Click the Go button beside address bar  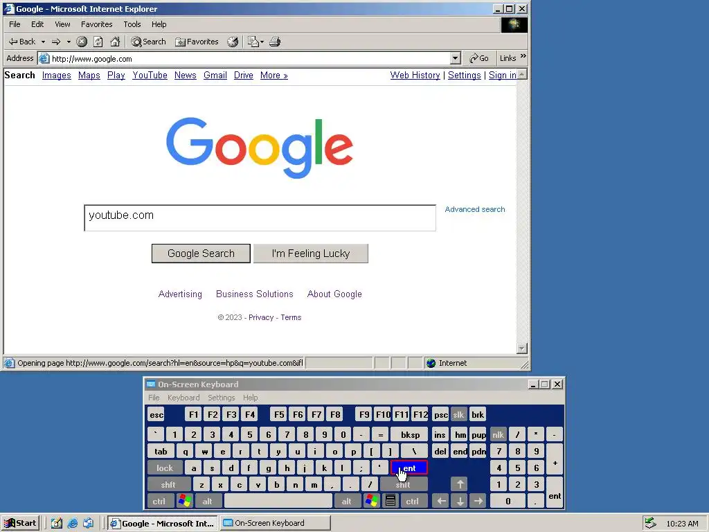479,58
